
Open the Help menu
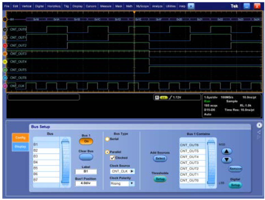[x=182, y=6]
